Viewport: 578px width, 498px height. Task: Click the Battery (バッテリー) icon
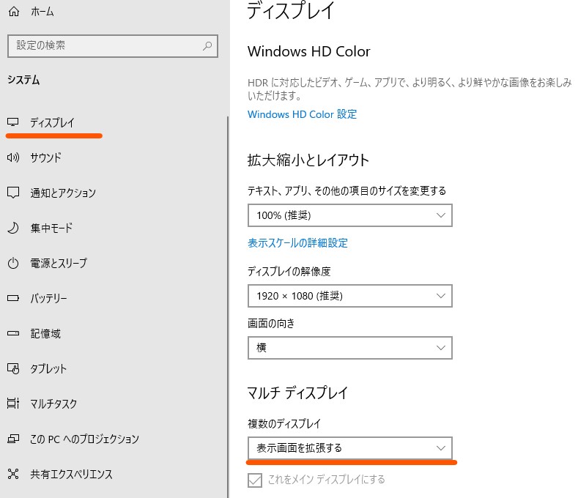click(13, 298)
